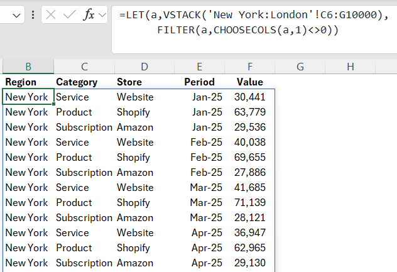
Task: Select the cell with value 71,139
Action: [249, 203]
